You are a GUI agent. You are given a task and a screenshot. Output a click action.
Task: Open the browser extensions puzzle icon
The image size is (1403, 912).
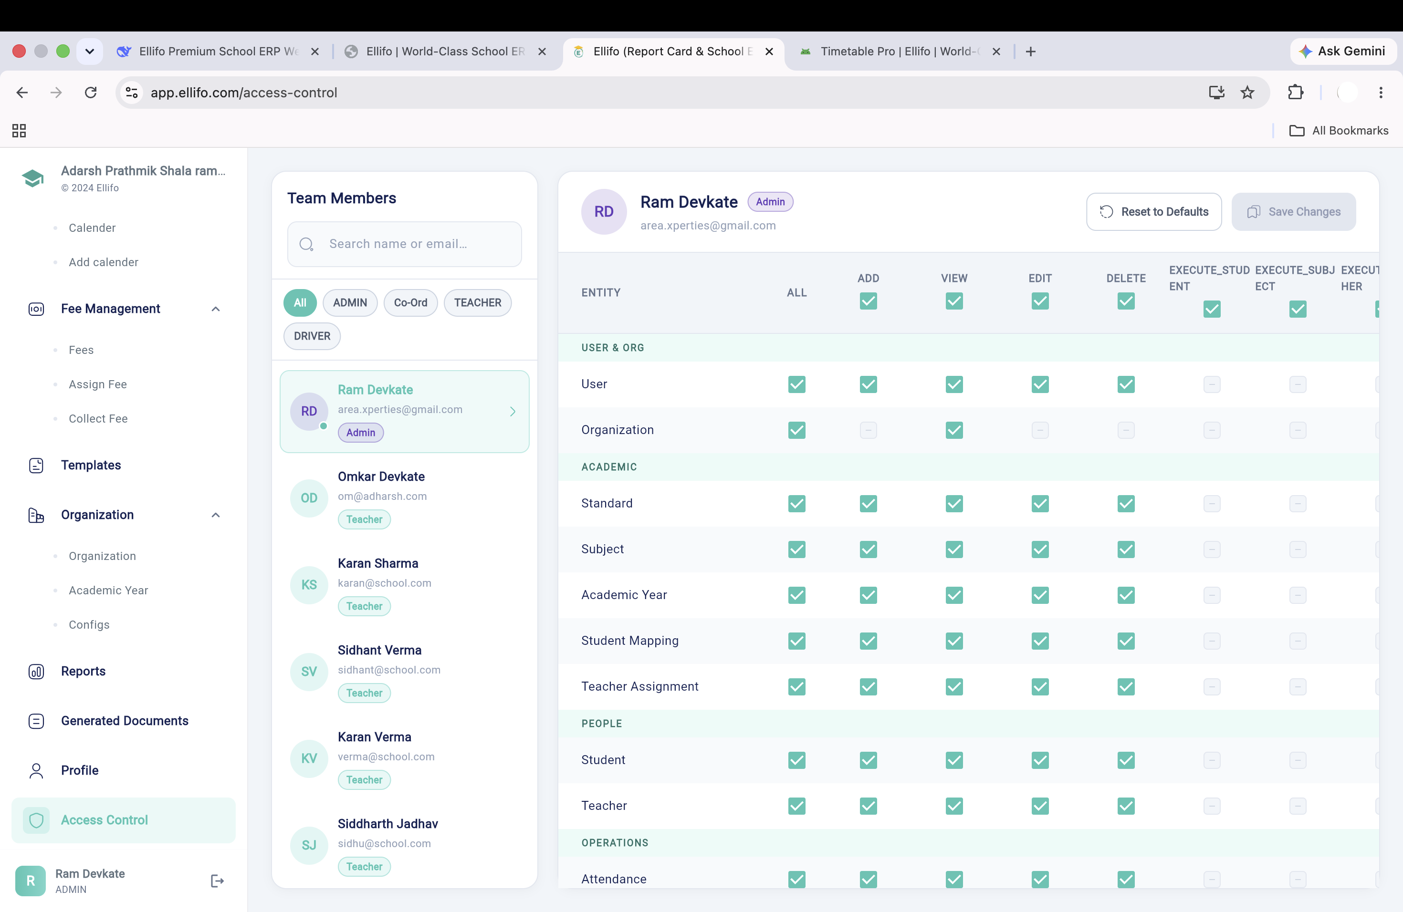pos(1295,93)
